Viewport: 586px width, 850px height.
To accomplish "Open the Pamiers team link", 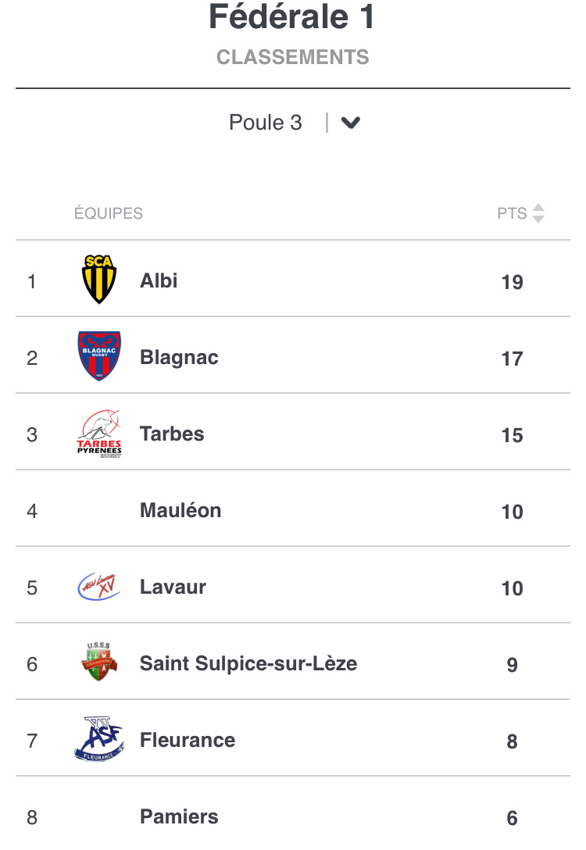I will [179, 816].
